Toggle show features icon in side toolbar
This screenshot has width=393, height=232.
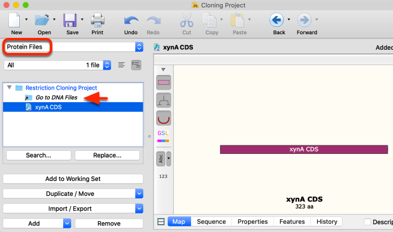click(163, 82)
